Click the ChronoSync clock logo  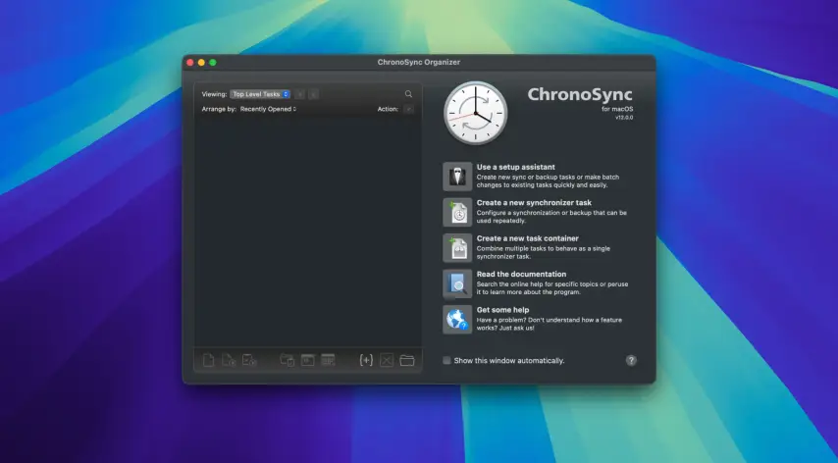[476, 114]
